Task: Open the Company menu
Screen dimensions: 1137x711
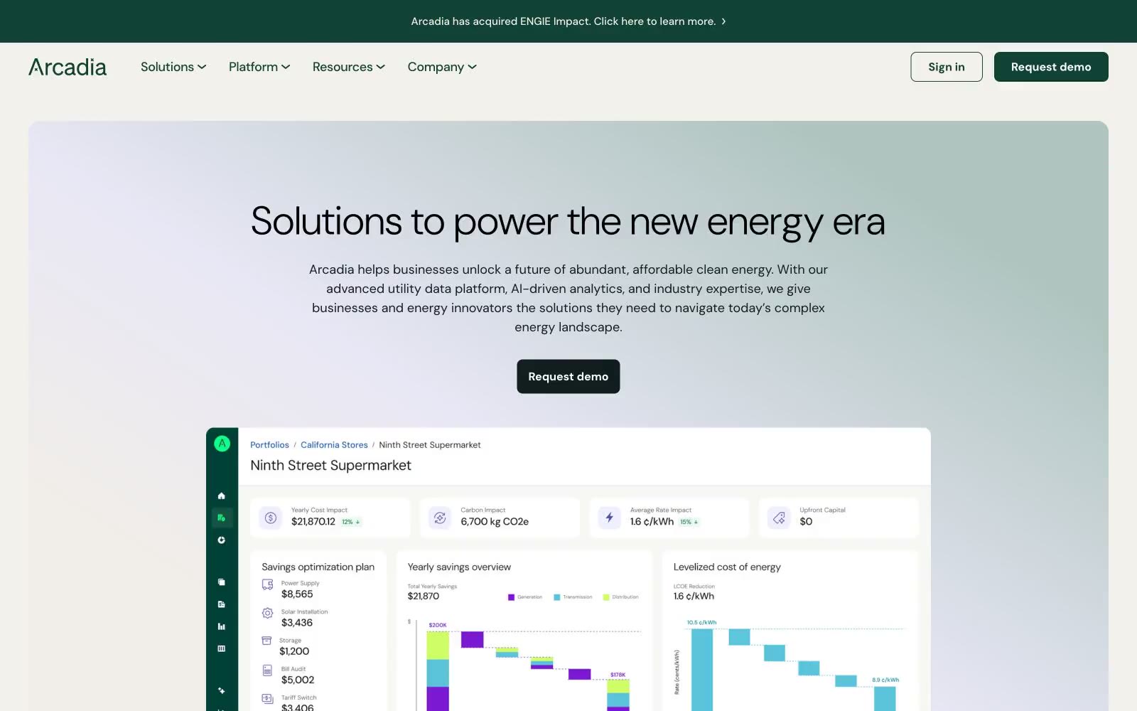Action: click(x=442, y=67)
